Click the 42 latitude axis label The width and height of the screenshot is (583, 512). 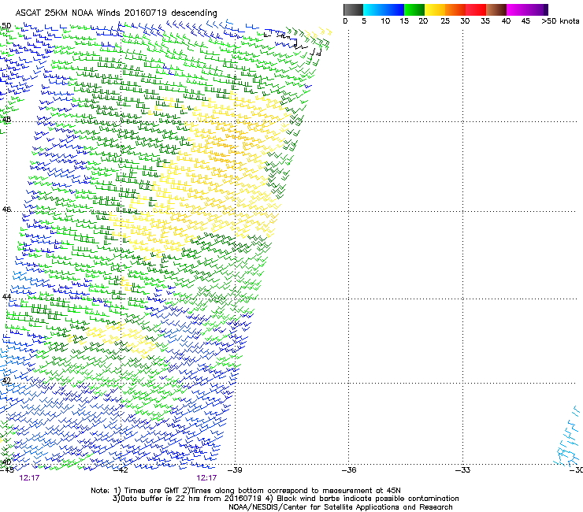pyautogui.click(x=6, y=380)
